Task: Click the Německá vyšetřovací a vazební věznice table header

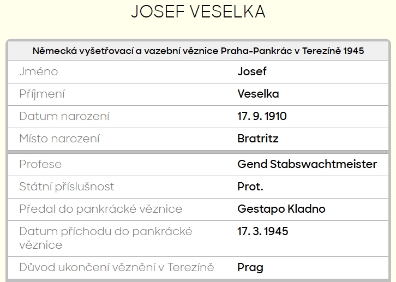Action: 198,51
